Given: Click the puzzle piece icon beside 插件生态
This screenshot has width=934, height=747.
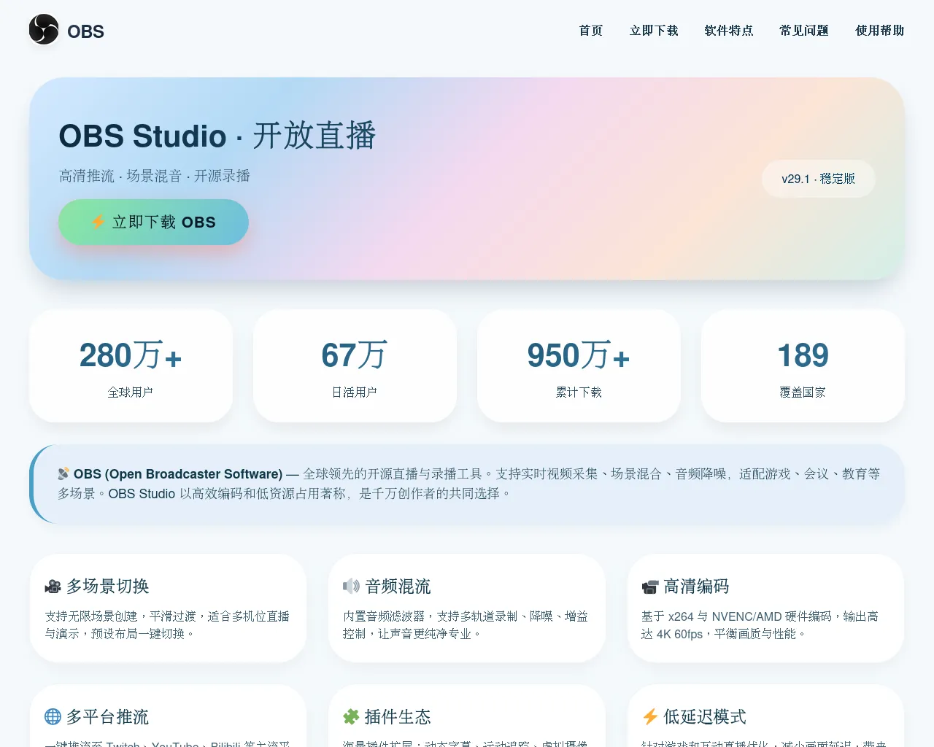Looking at the screenshot, I should 351,717.
